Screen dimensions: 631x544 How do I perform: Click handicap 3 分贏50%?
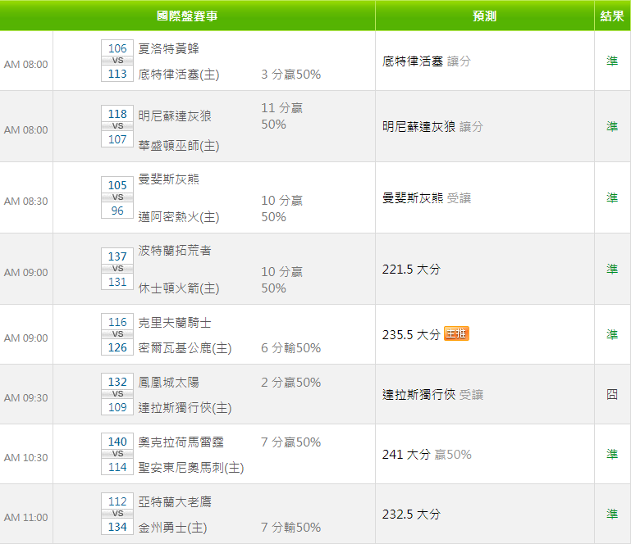tap(291, 75)
